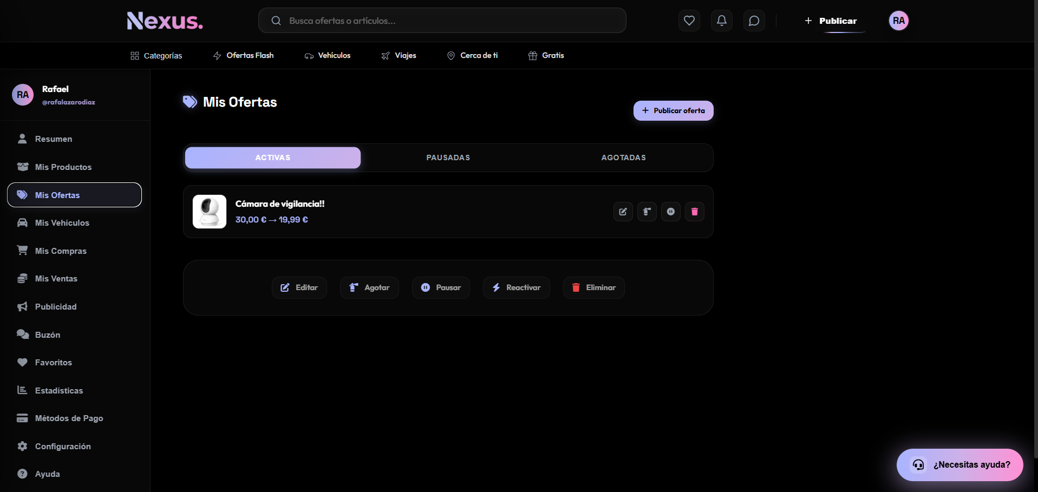Open Ayuda in sidebar
Screen dimensions: 1038x492
point(75,474)
